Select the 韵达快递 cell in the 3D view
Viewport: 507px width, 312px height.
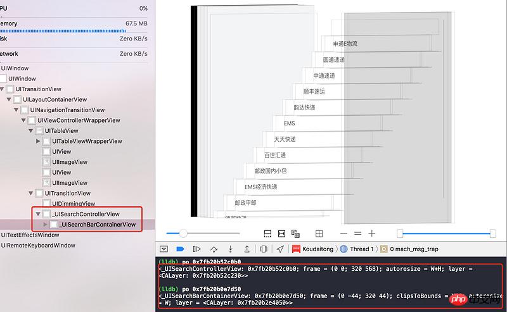pos(304,107)
